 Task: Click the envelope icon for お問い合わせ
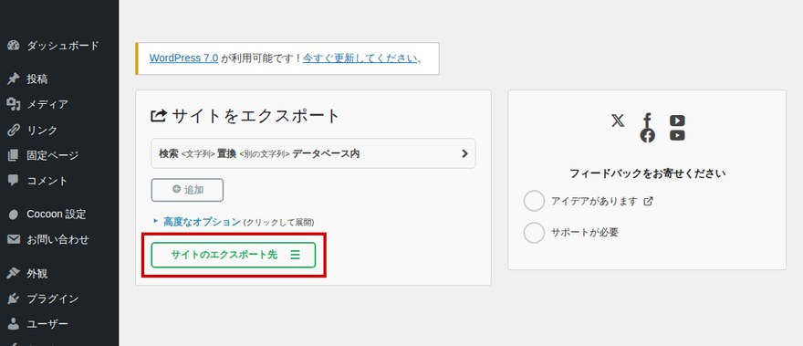pos(14,239)
